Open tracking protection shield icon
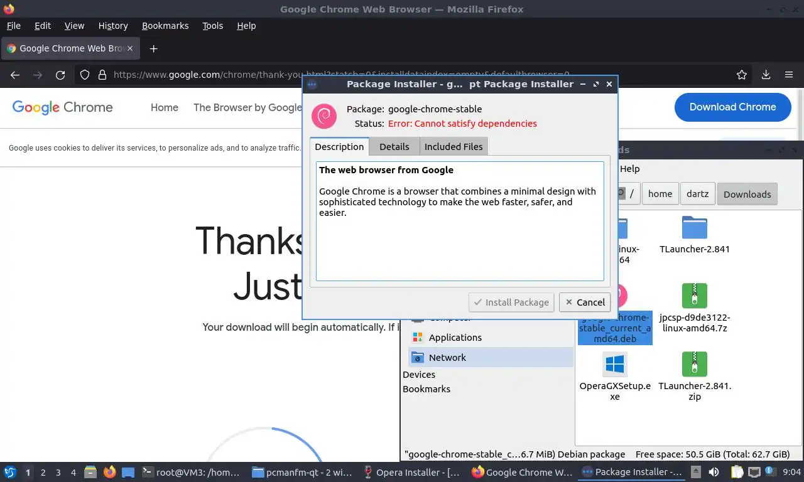Image resolution: width=804 pixels, height=482 pixels. click(x=85, y=75)
